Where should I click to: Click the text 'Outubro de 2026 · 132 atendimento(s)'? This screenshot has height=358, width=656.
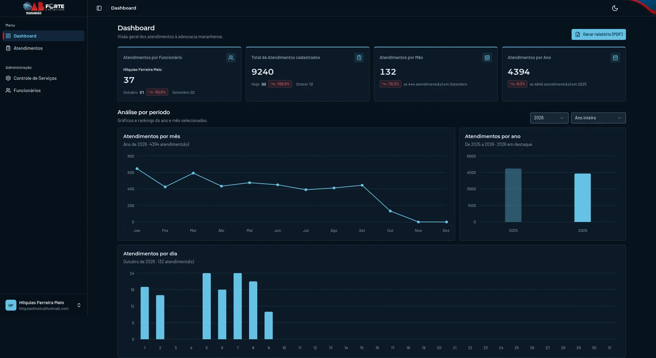pos(159,262)
